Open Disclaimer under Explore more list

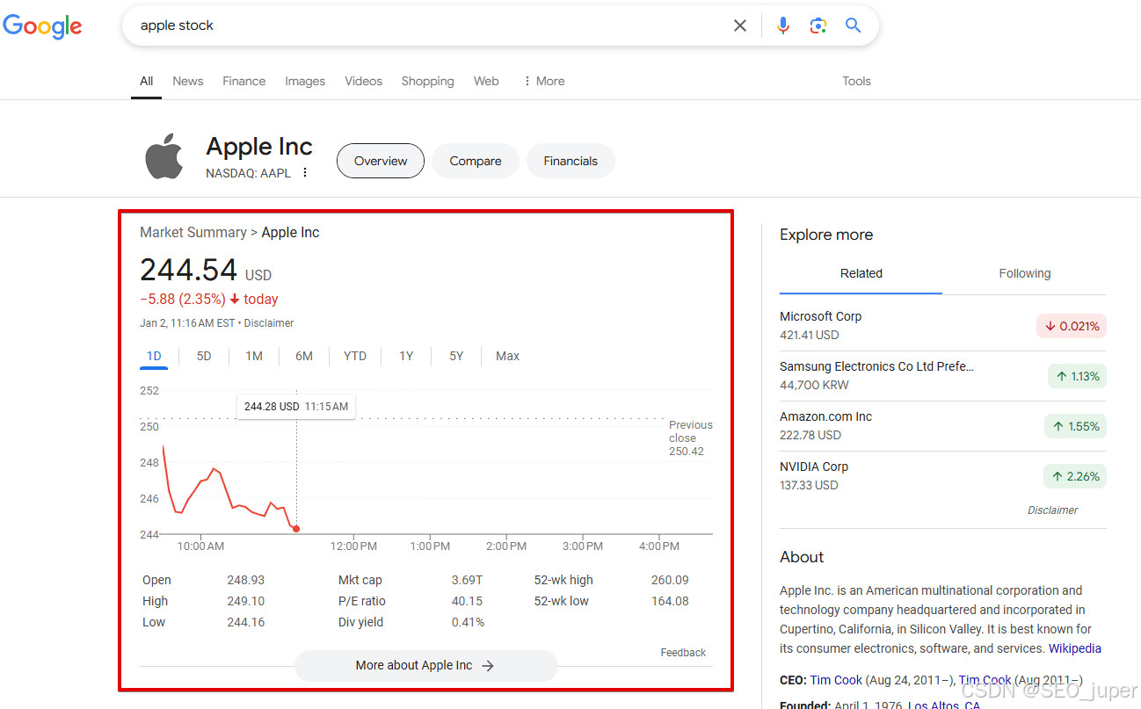click(1052, 510)
